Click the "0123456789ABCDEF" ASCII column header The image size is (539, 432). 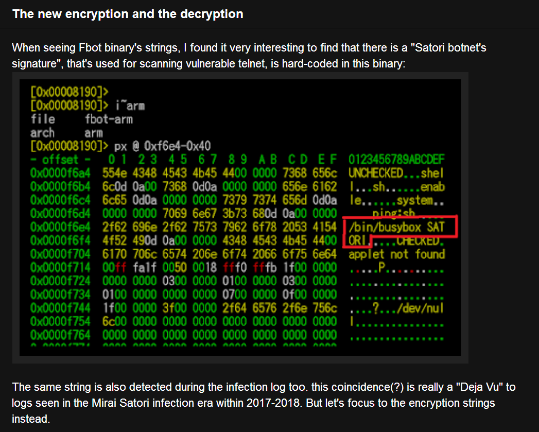click(396, 159)
